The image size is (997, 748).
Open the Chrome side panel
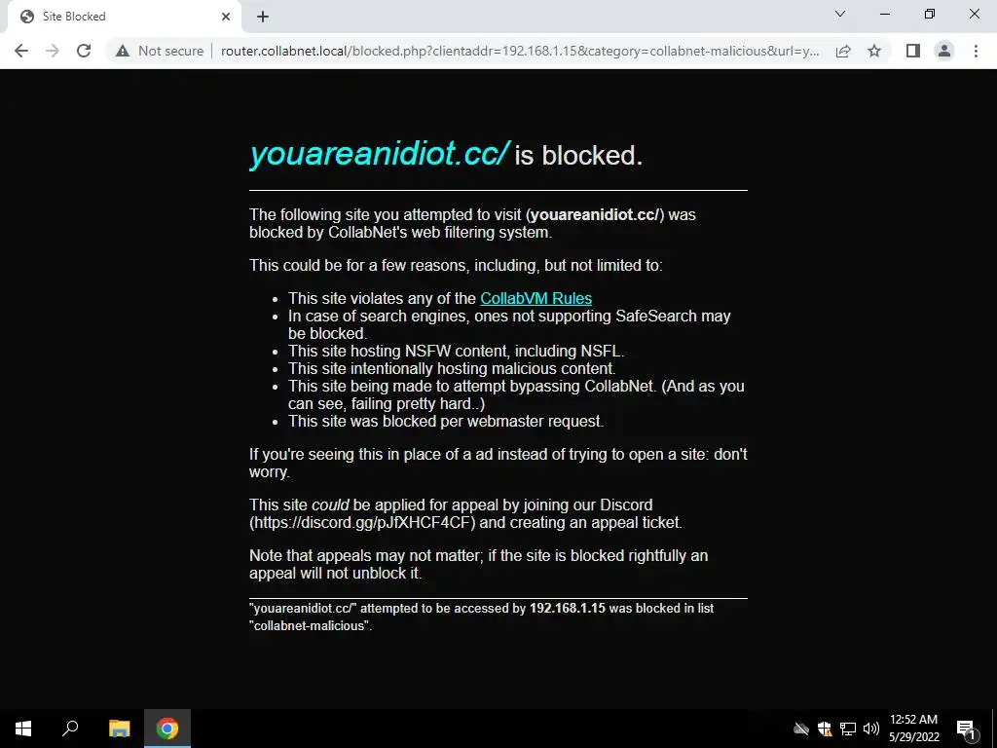pyautogui.click(x=913, y=51)
